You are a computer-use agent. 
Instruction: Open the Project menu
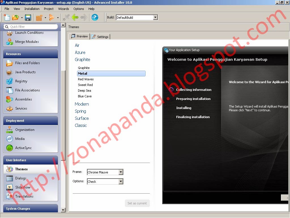coord(49,9)
